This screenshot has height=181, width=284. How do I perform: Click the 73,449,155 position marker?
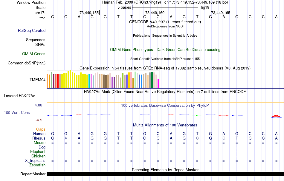pyautogui.click(x=89, y=13)
